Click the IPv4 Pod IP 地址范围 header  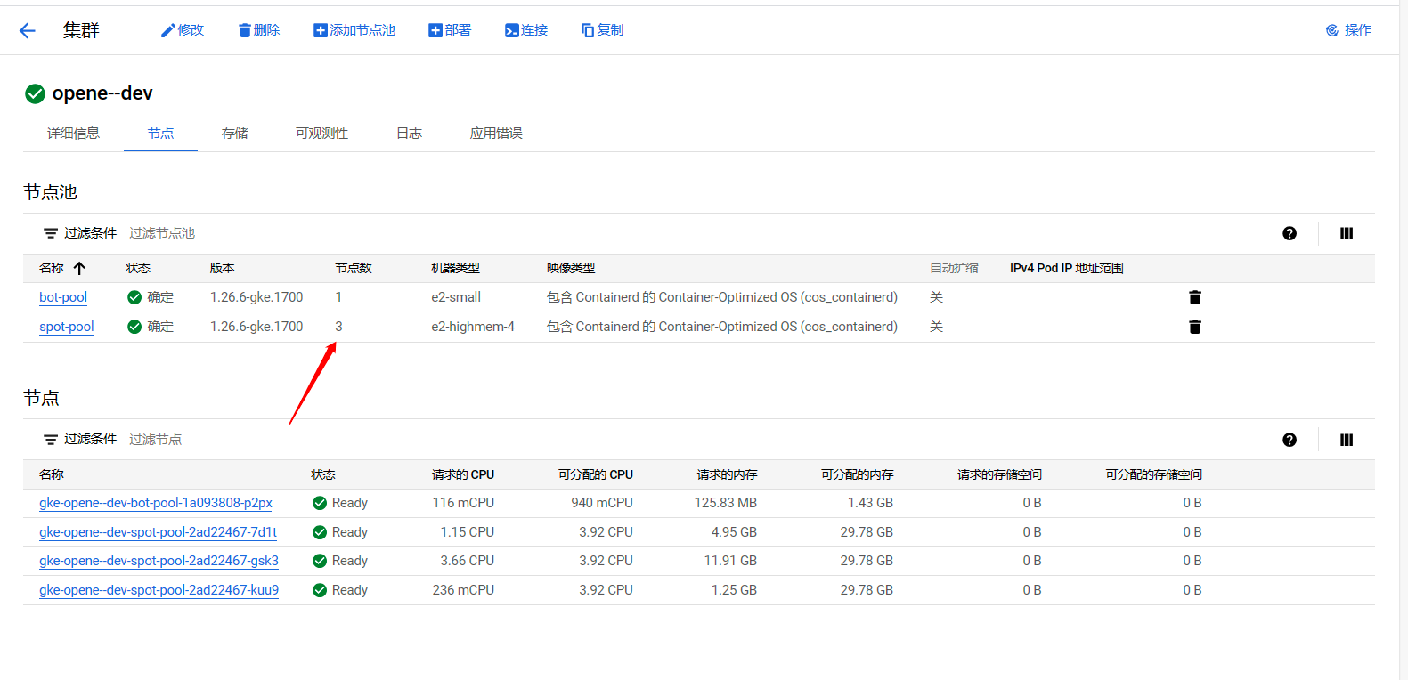pos(1067,268)
